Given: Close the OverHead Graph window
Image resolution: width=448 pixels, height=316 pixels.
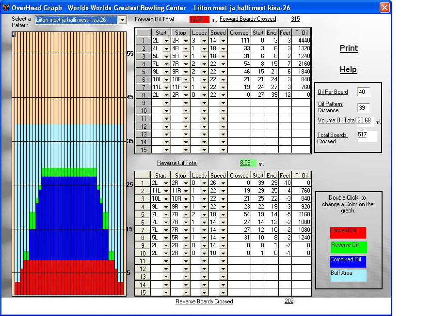Looking at the screenshot, I should (x=384, y=8).
